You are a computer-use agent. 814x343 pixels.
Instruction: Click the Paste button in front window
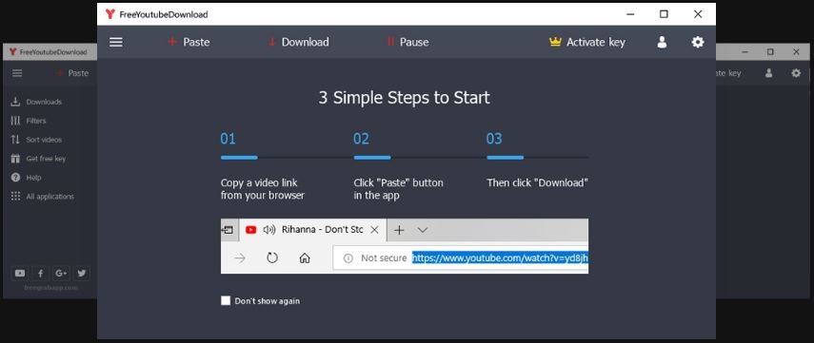tap(189, 42)
